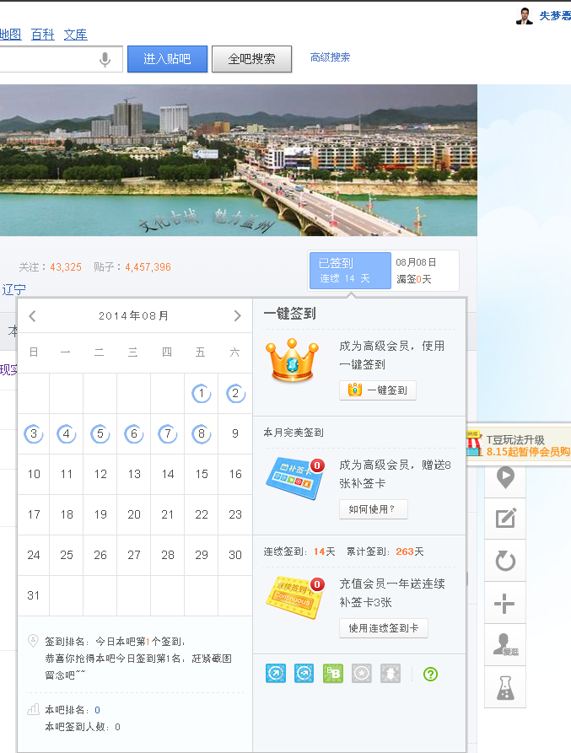Click the pin icon beside 签到排名
Image resolution: width=571 pixels, height=753 pixels.
(x=33, y=641)
